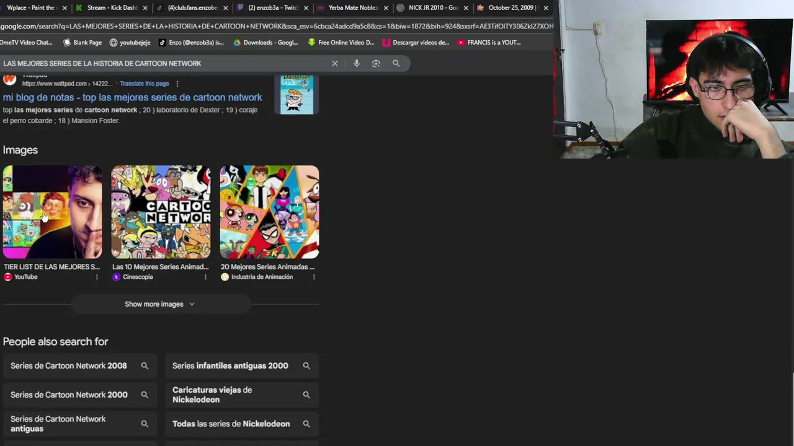Search for Series de Cartoon Network 2000

(x=80, y=395)
